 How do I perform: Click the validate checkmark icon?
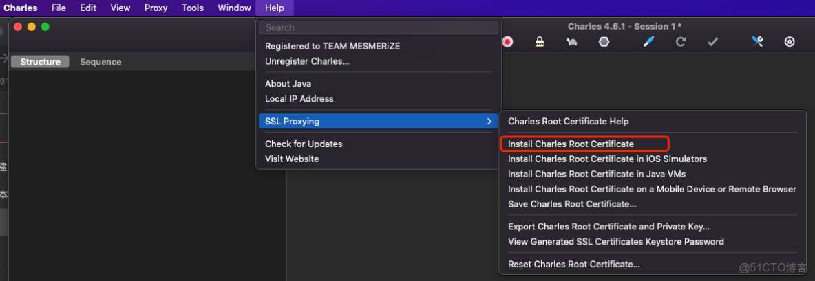[x=713, y=42]
